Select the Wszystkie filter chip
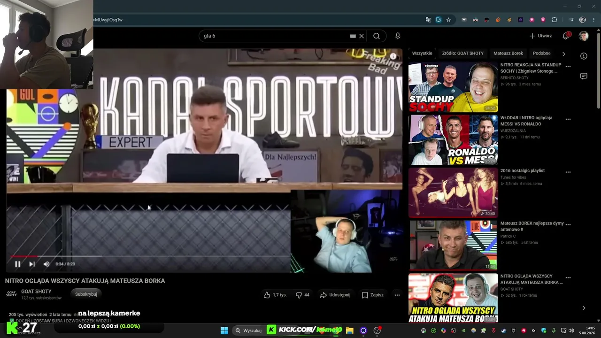This screenshot has height=338, width=601. [x=422, y=53]
